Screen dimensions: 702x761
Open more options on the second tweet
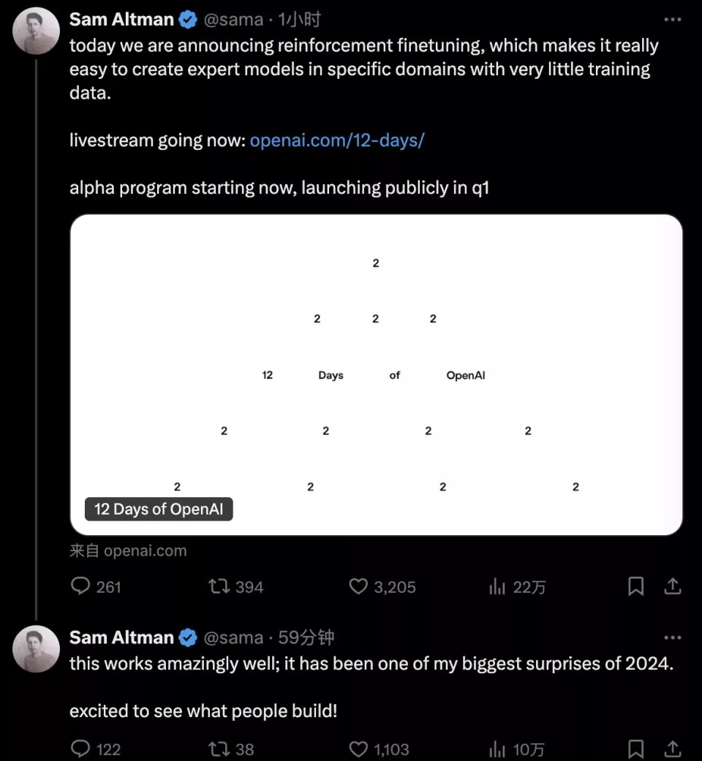[x=672, y=637]
